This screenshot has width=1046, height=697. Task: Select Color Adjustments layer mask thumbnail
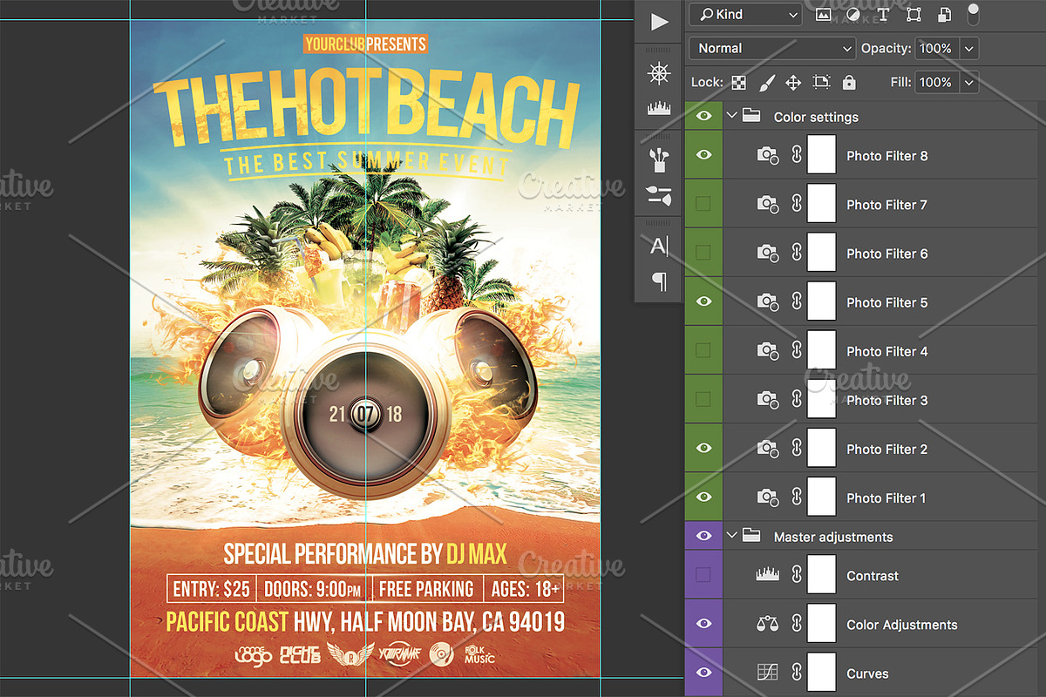(x=822, y=624)
